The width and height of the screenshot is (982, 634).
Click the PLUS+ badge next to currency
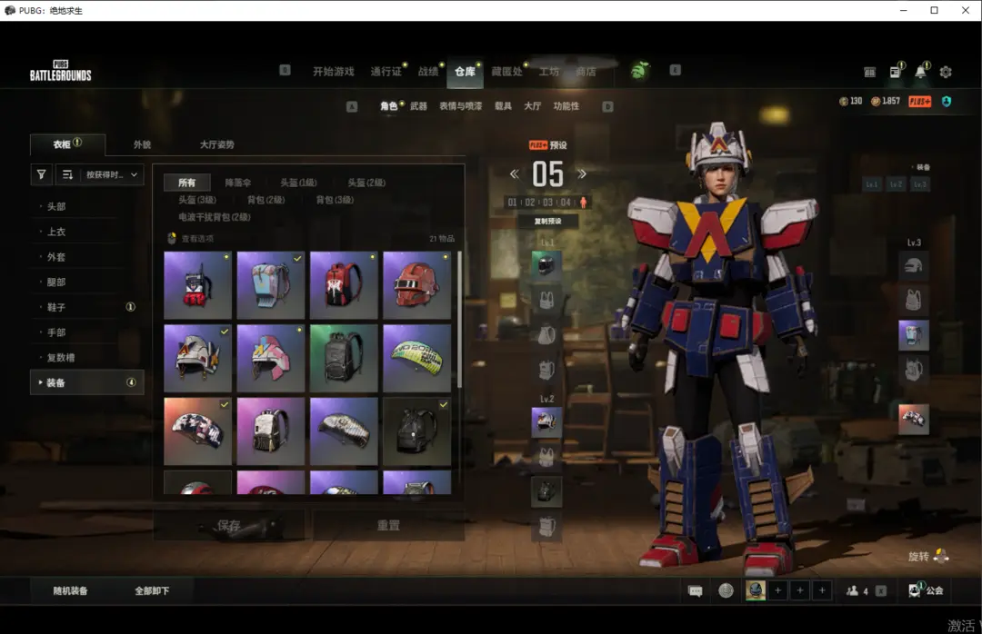pos(920,102)
